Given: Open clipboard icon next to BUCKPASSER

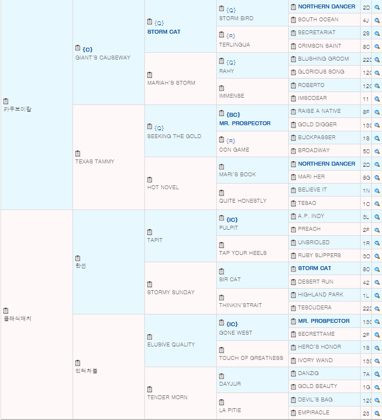Looking at the screenshot, I should click(x=293, y=138).
